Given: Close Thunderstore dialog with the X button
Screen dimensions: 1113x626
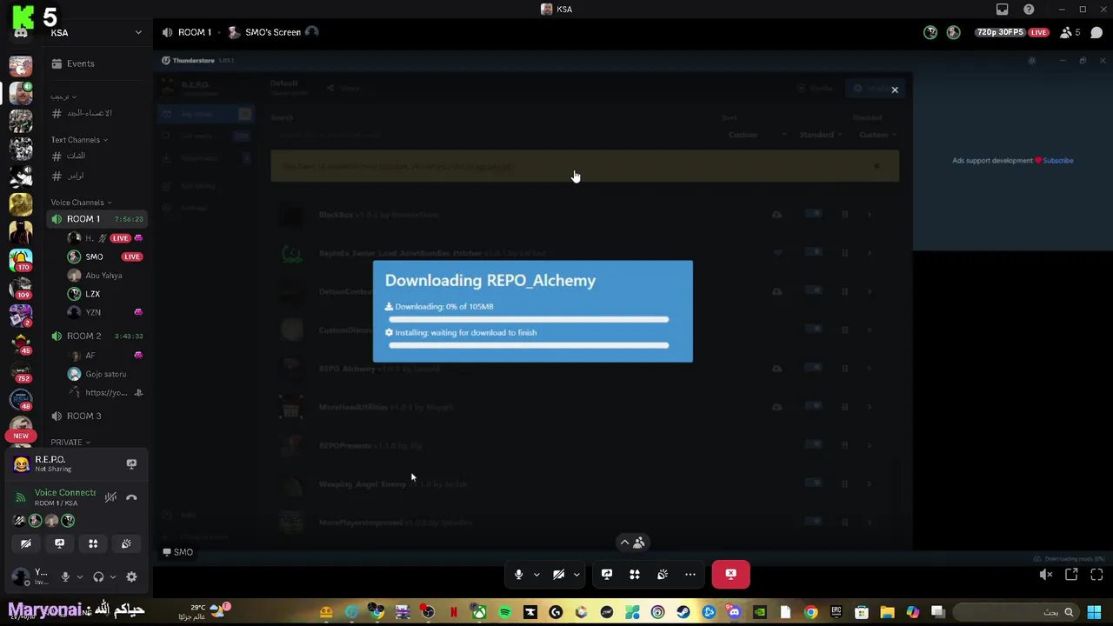Looking at the screenshot, I should click(x=894, y=90).
